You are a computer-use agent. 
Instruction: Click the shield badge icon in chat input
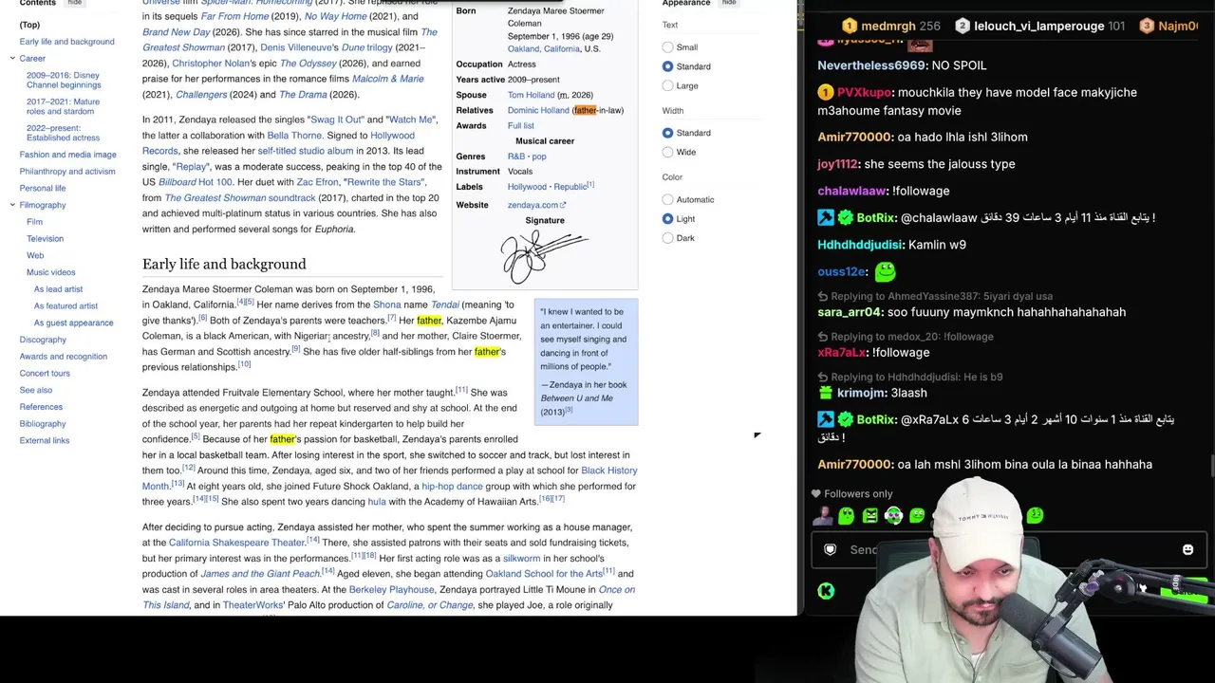(831, 550)
